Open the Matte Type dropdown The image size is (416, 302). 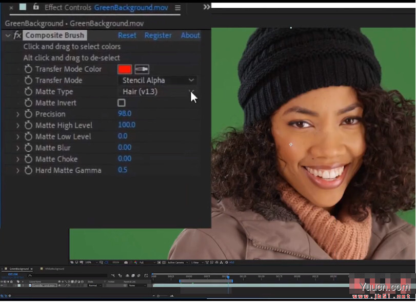[157, 92]
